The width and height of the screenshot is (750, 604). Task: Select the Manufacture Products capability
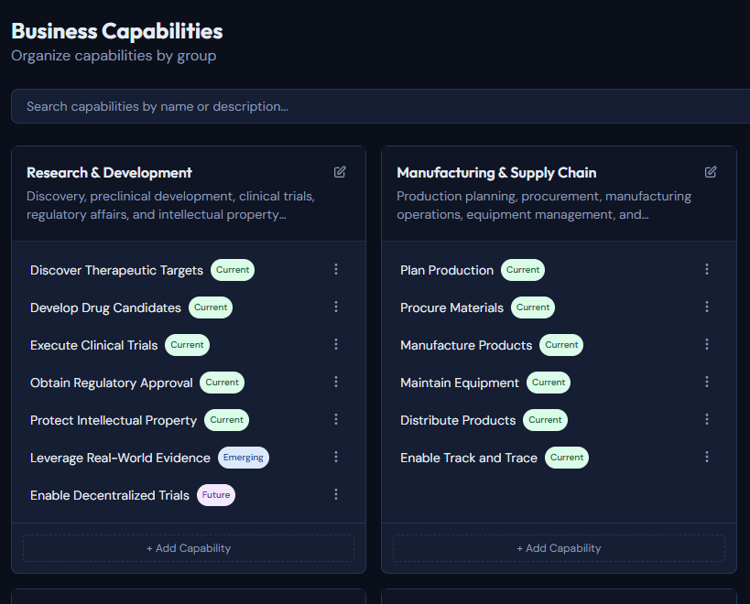(x=466, y=344)
